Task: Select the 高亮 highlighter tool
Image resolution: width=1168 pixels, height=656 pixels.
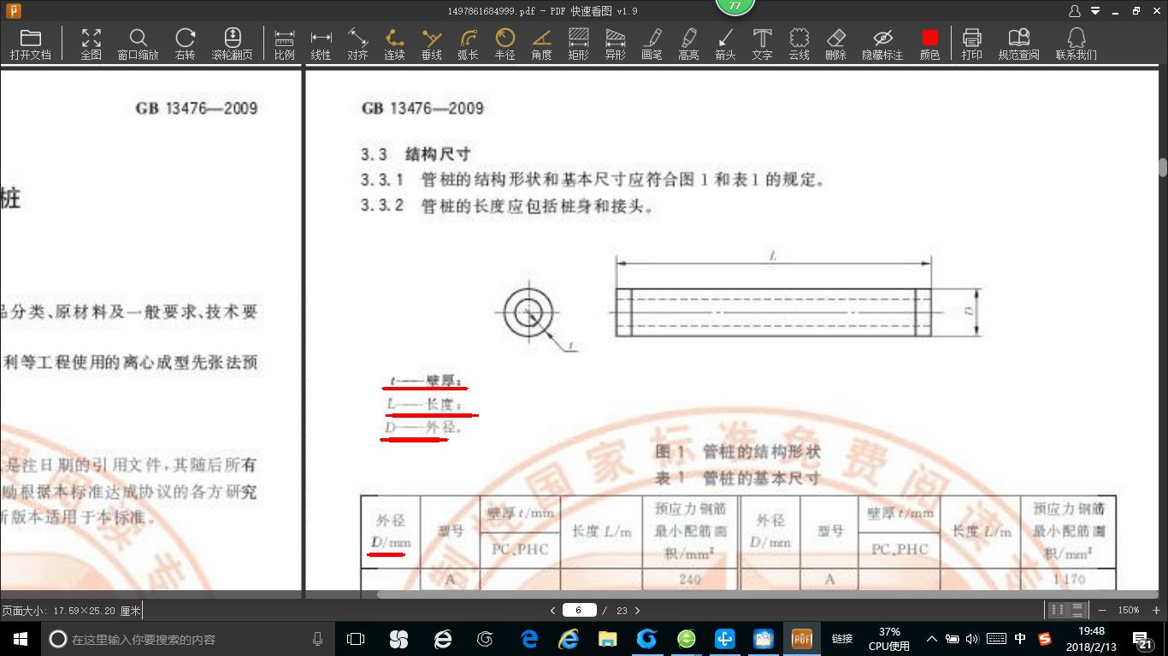Action: tap(689, 44)
